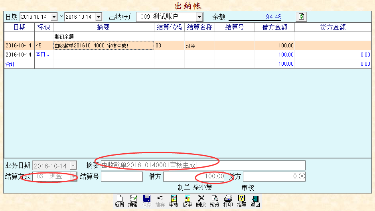Screen dimensions: 375x211
Task: Click the 贷方金额 column header
Action: tap(333, 27)
